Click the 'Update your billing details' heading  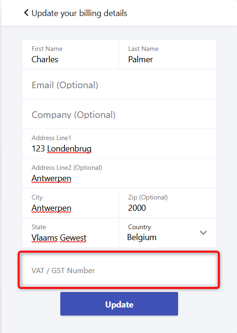(x=79, y=13)
